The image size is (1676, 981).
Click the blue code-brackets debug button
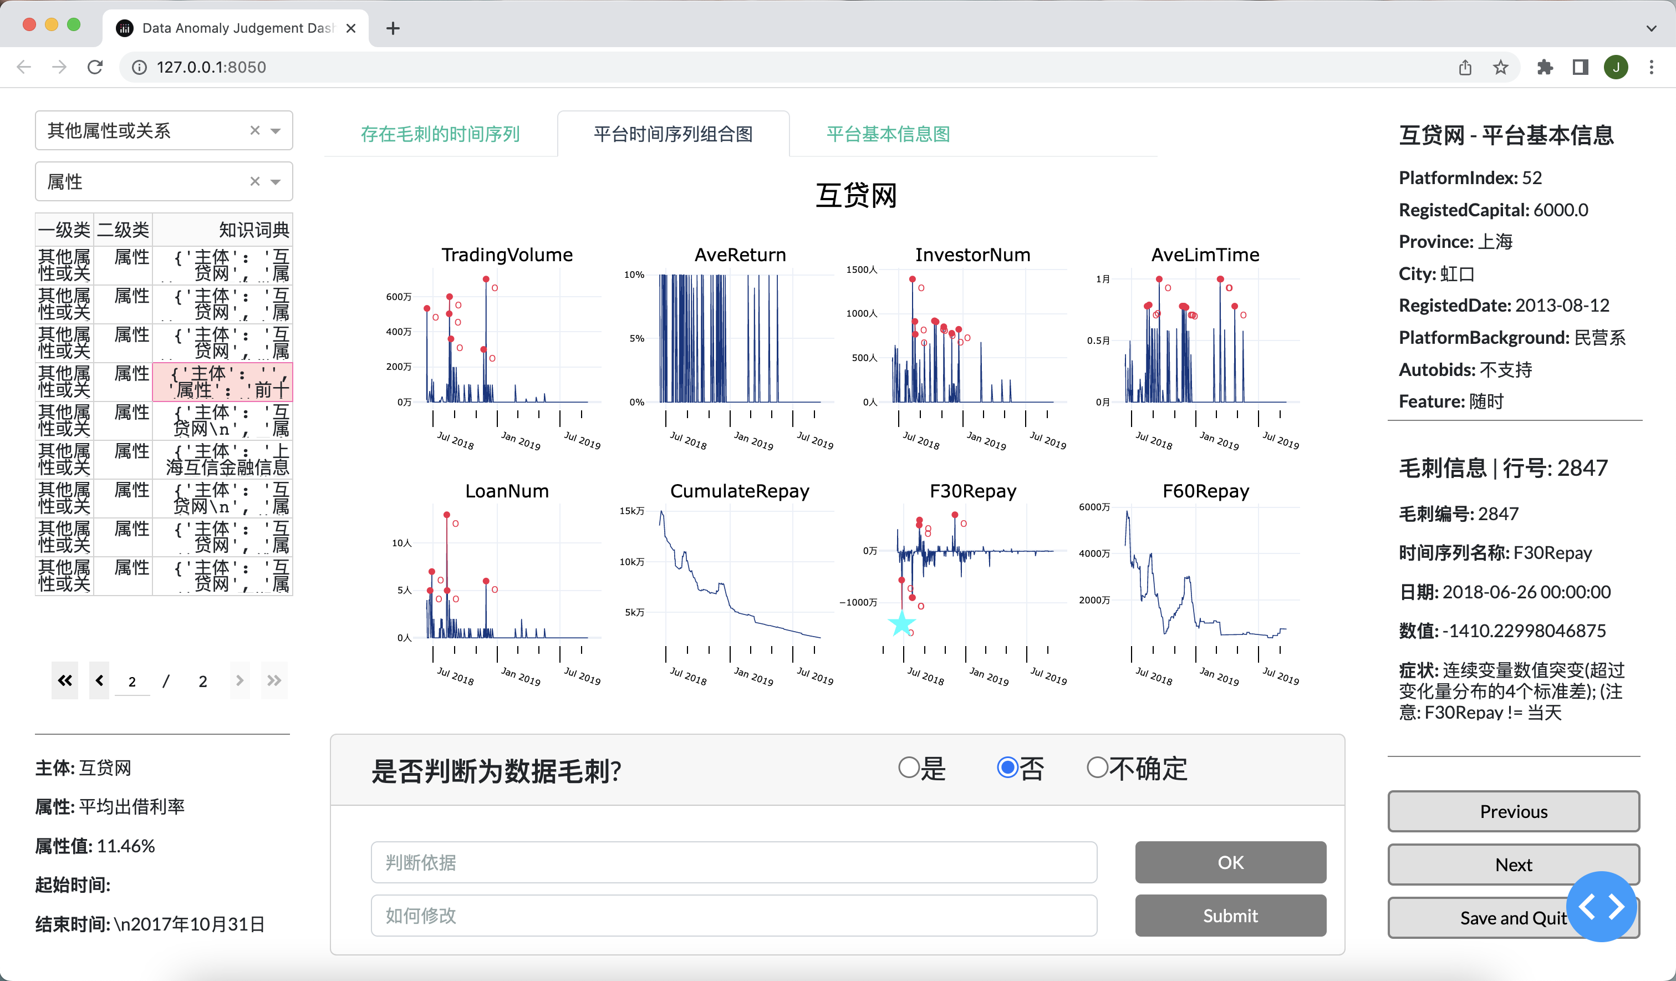pyautogui.click(x=1602, y=907)
